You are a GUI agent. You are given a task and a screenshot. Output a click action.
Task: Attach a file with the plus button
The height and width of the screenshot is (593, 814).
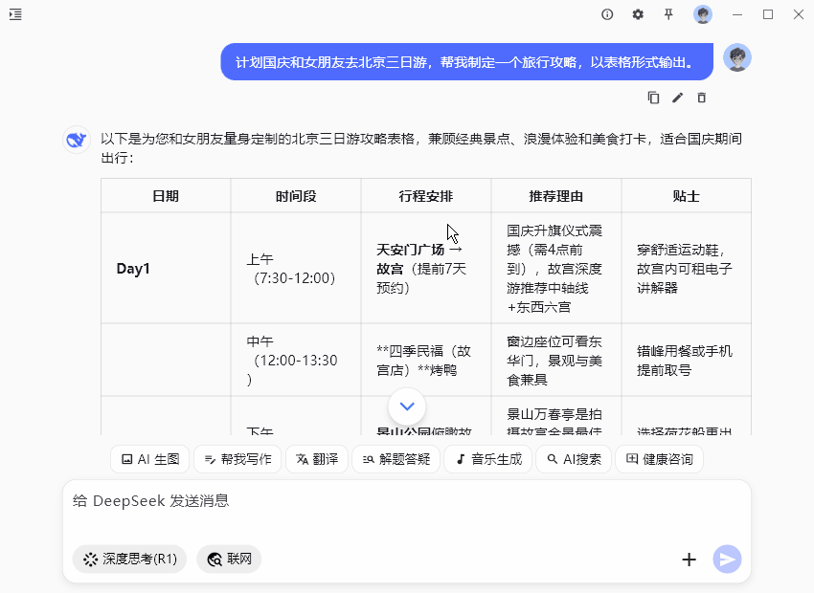tap(689, 559)
